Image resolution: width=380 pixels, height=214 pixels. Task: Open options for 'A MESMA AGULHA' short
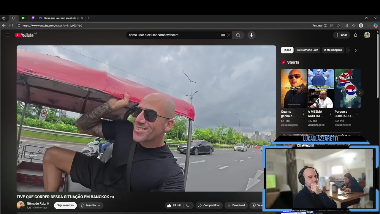tap(330, 113)
